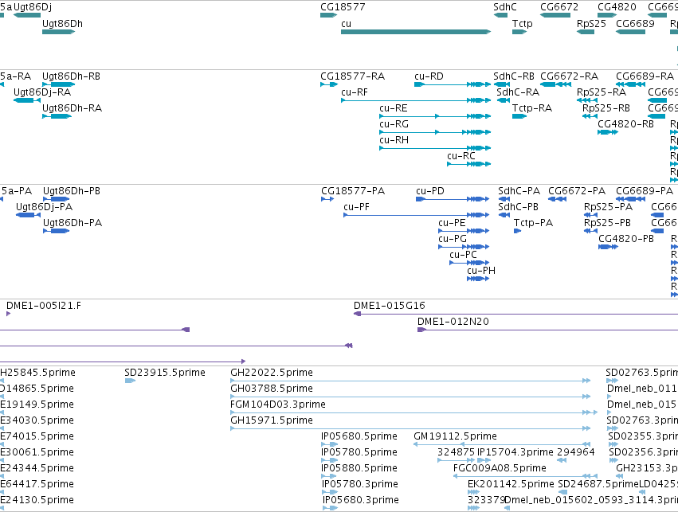This screenshot has width=678, height=512.
Task: Select CG6672-PA protein
Action: 557,199
